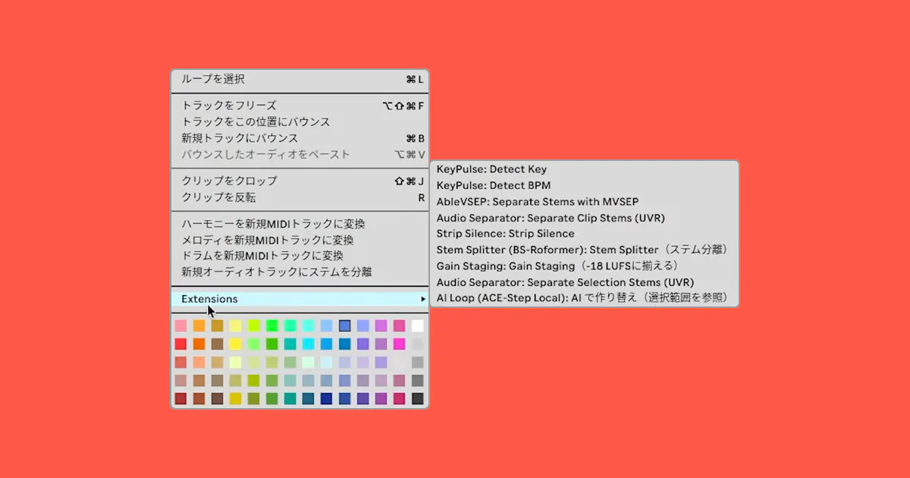Choose Audio Separator: Separate Clip Stems (UVR)
Viewport: 910px width, 478px height.
coord(584,218)
